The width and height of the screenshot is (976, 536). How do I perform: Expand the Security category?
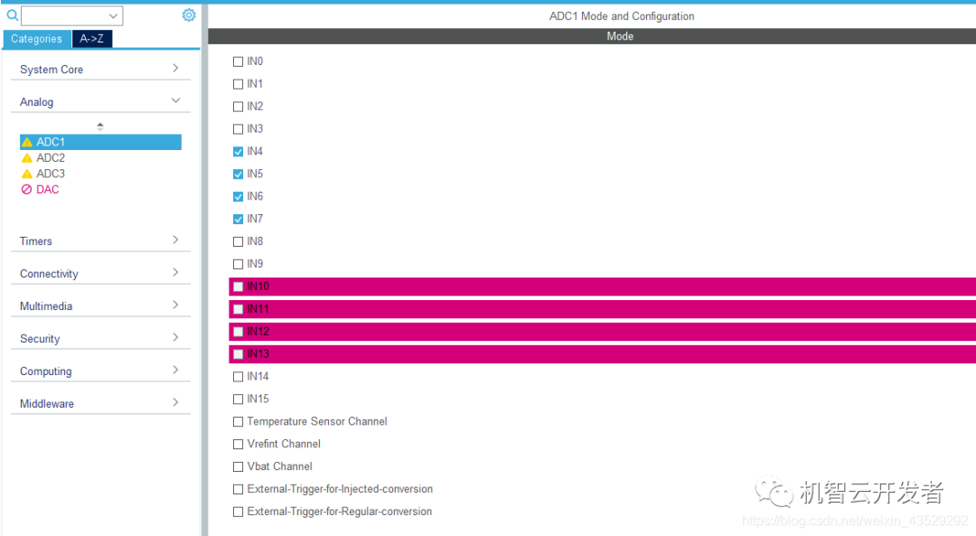coord(100,338)
